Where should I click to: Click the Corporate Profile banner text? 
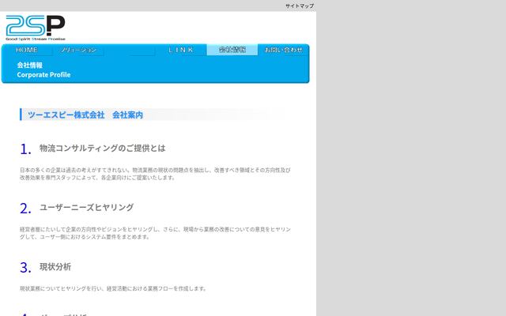click(43, 74)
